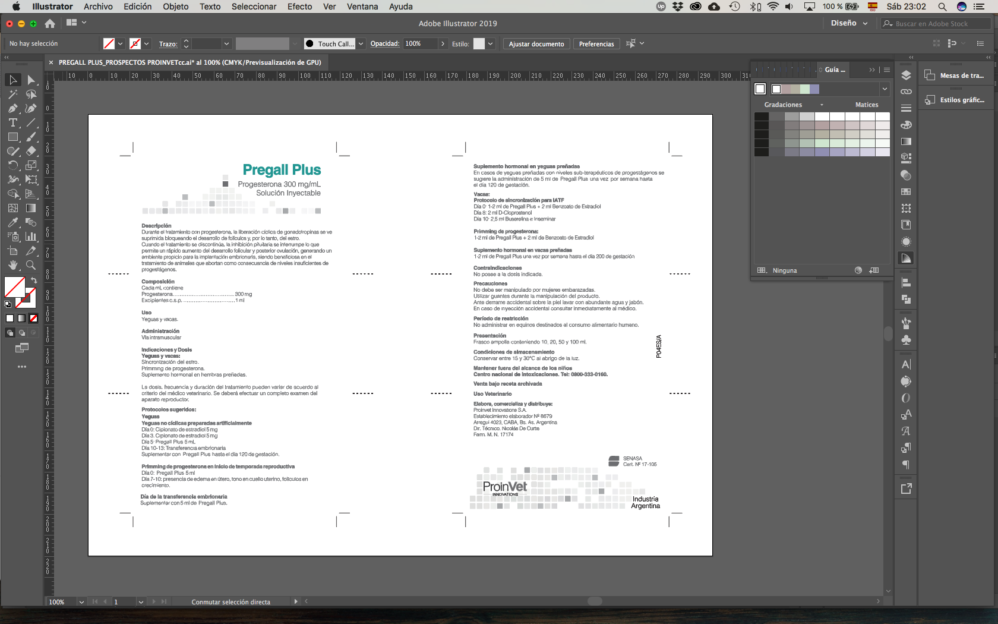Expand the opacity value arrow
This screenshot has height=624, width=998.
(443, 43)
